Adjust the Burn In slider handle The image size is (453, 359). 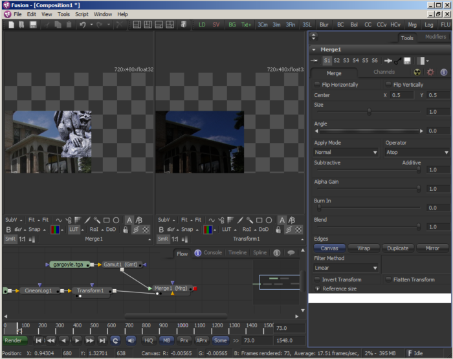point(319,208)
